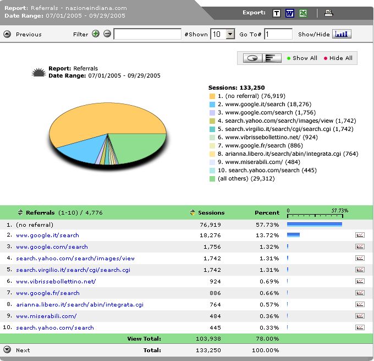
Task: Toggle Show/Hide chart button
Action: (x=342, y=34)
